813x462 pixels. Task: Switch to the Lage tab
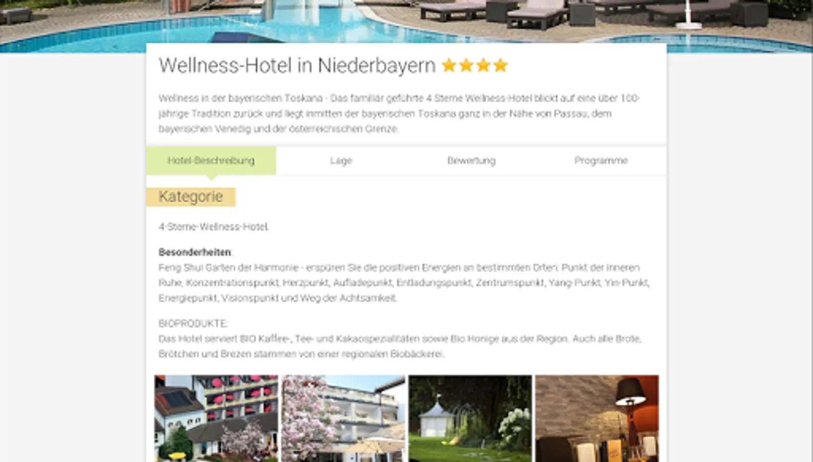click(x=341, y=161)
